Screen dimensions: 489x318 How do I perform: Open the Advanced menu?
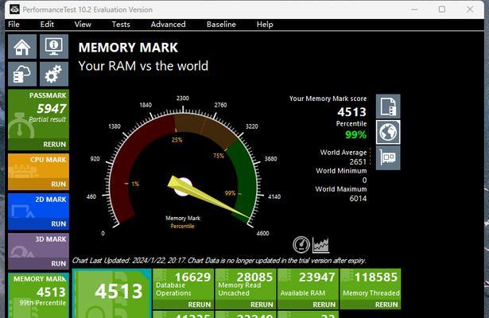pos(168,25)
